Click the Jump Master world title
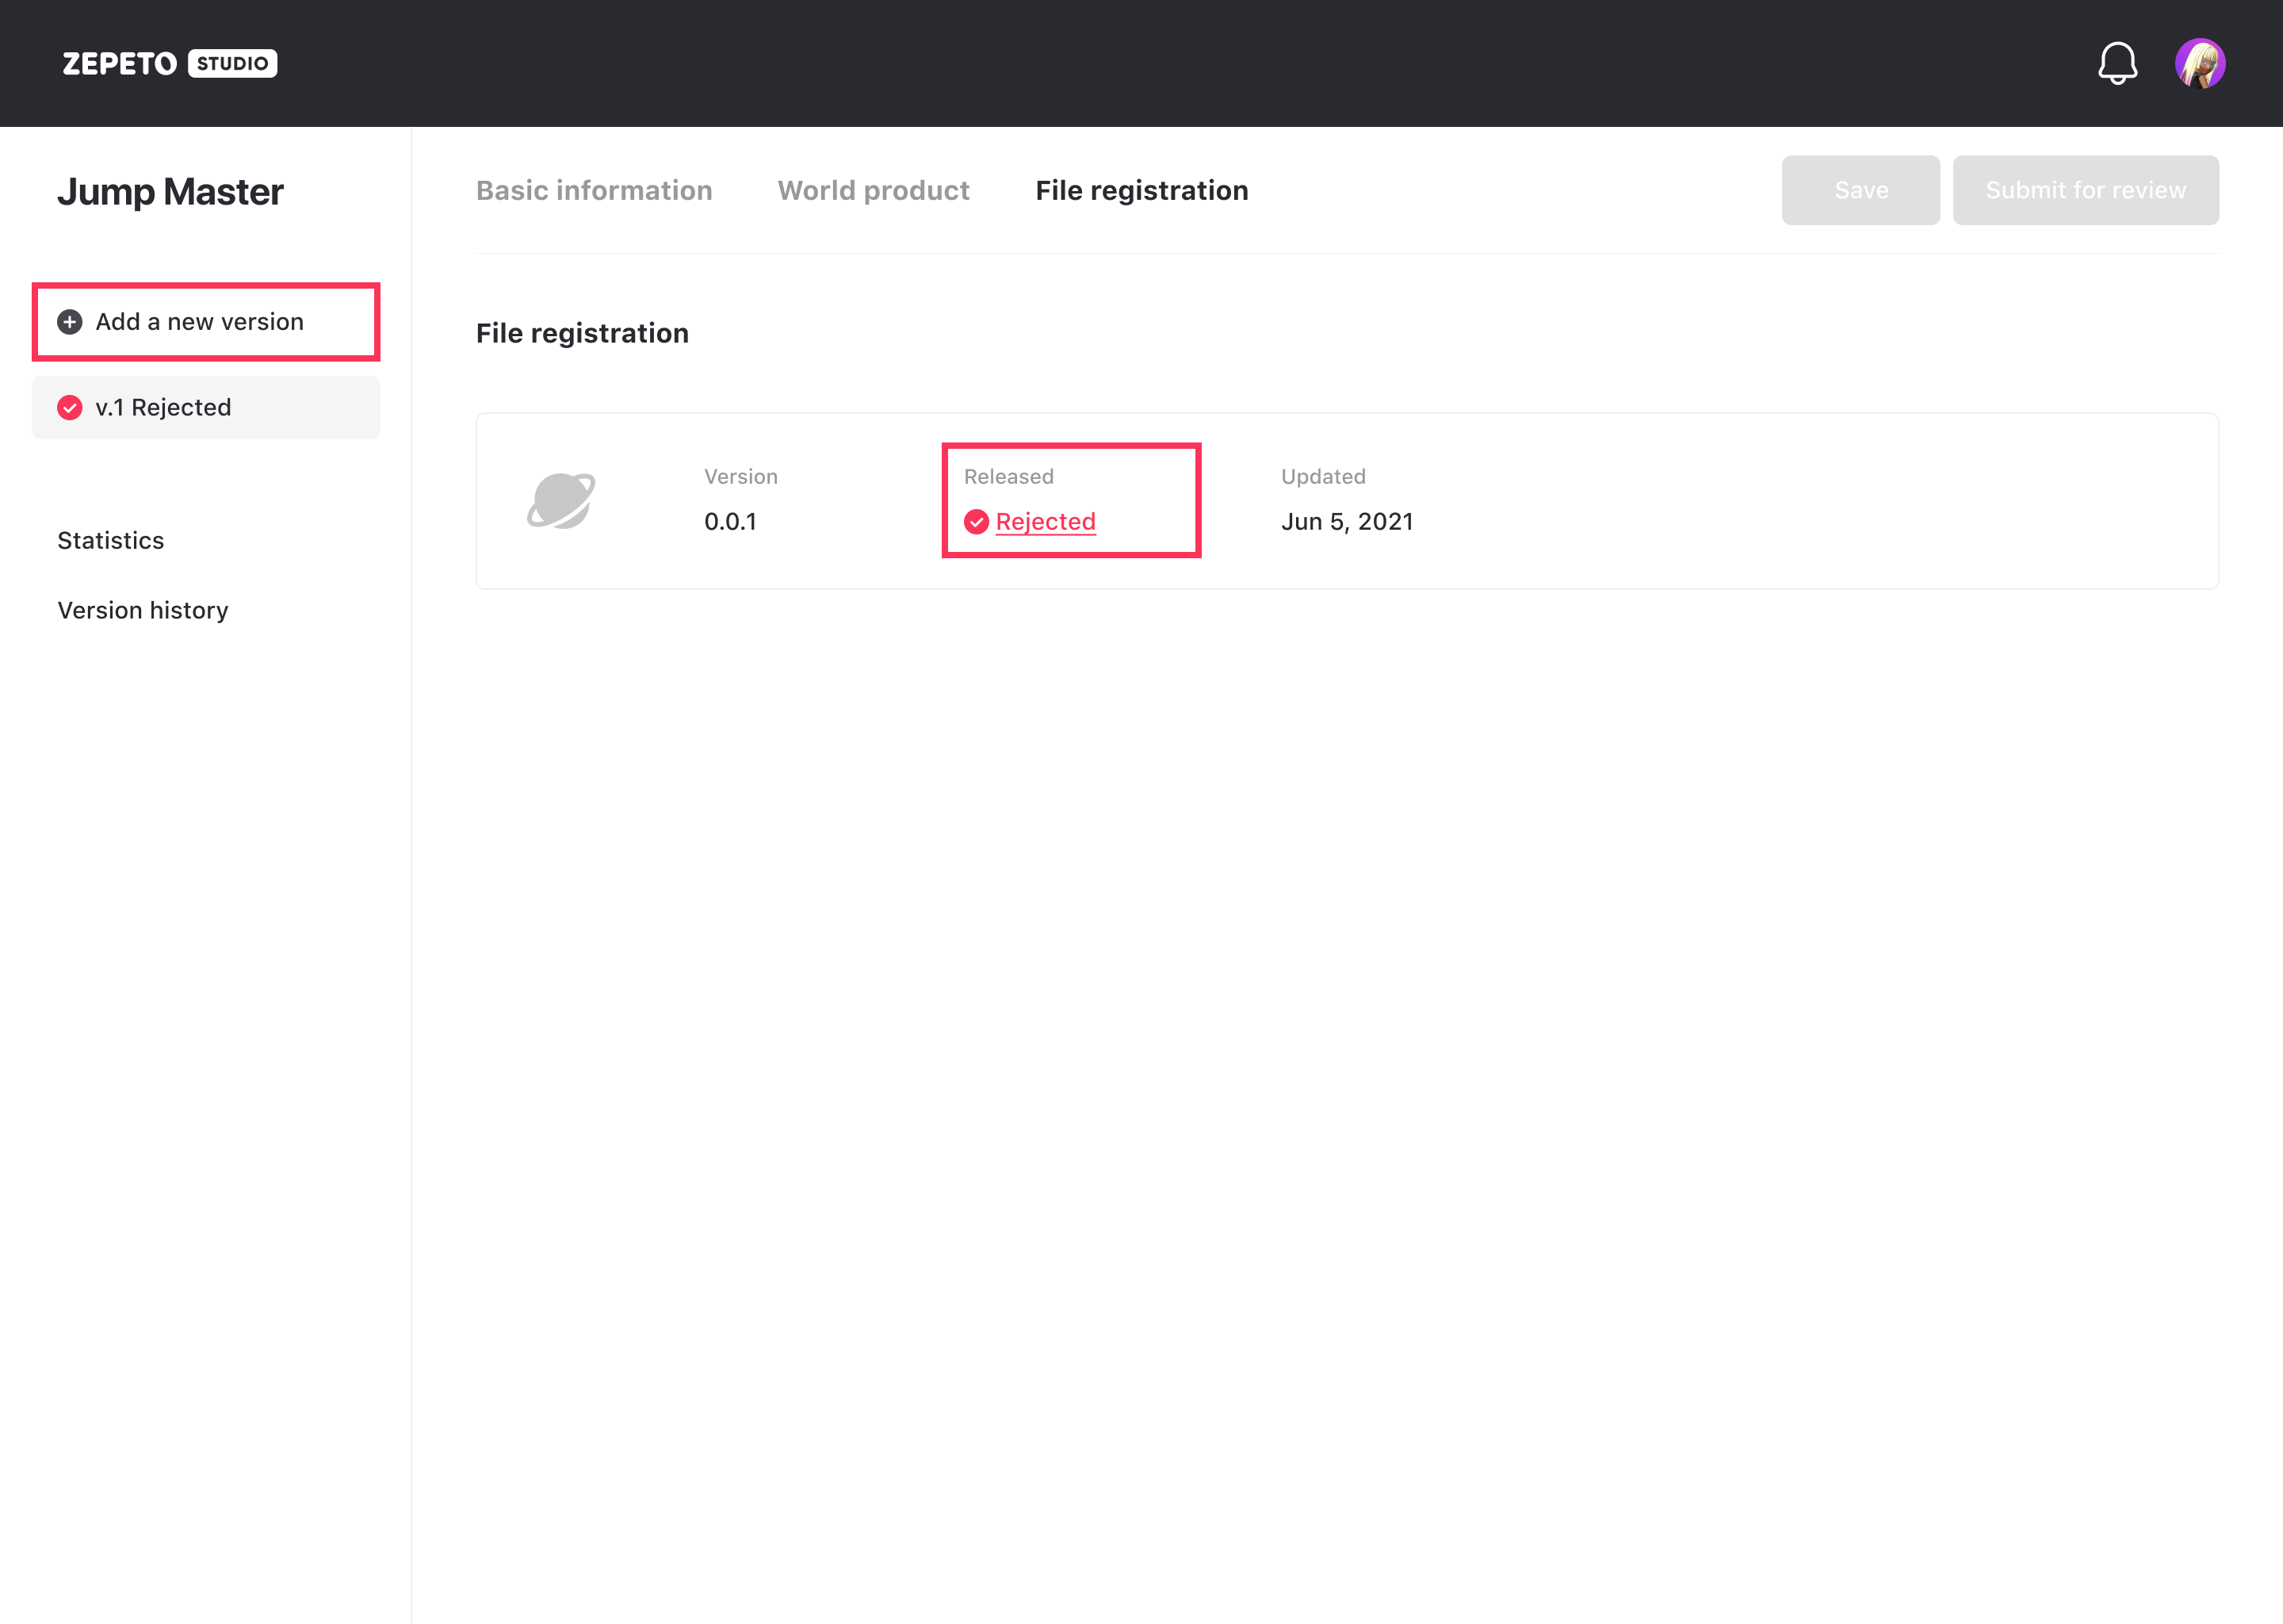The height and width of the screenshot is (1624, 2283). (x=170, y=192)
